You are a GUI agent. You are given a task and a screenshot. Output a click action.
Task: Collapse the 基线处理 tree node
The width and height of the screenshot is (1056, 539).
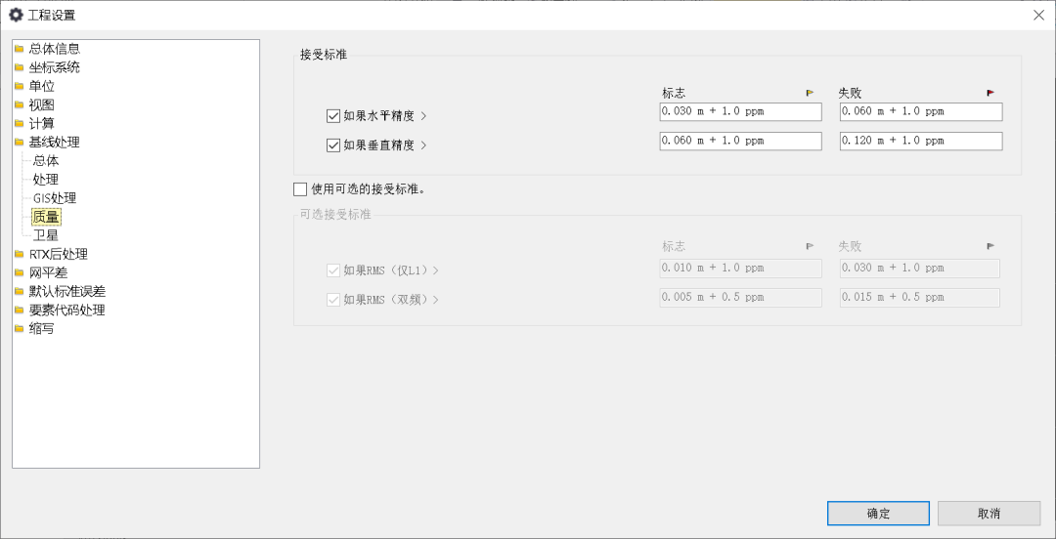55,143
